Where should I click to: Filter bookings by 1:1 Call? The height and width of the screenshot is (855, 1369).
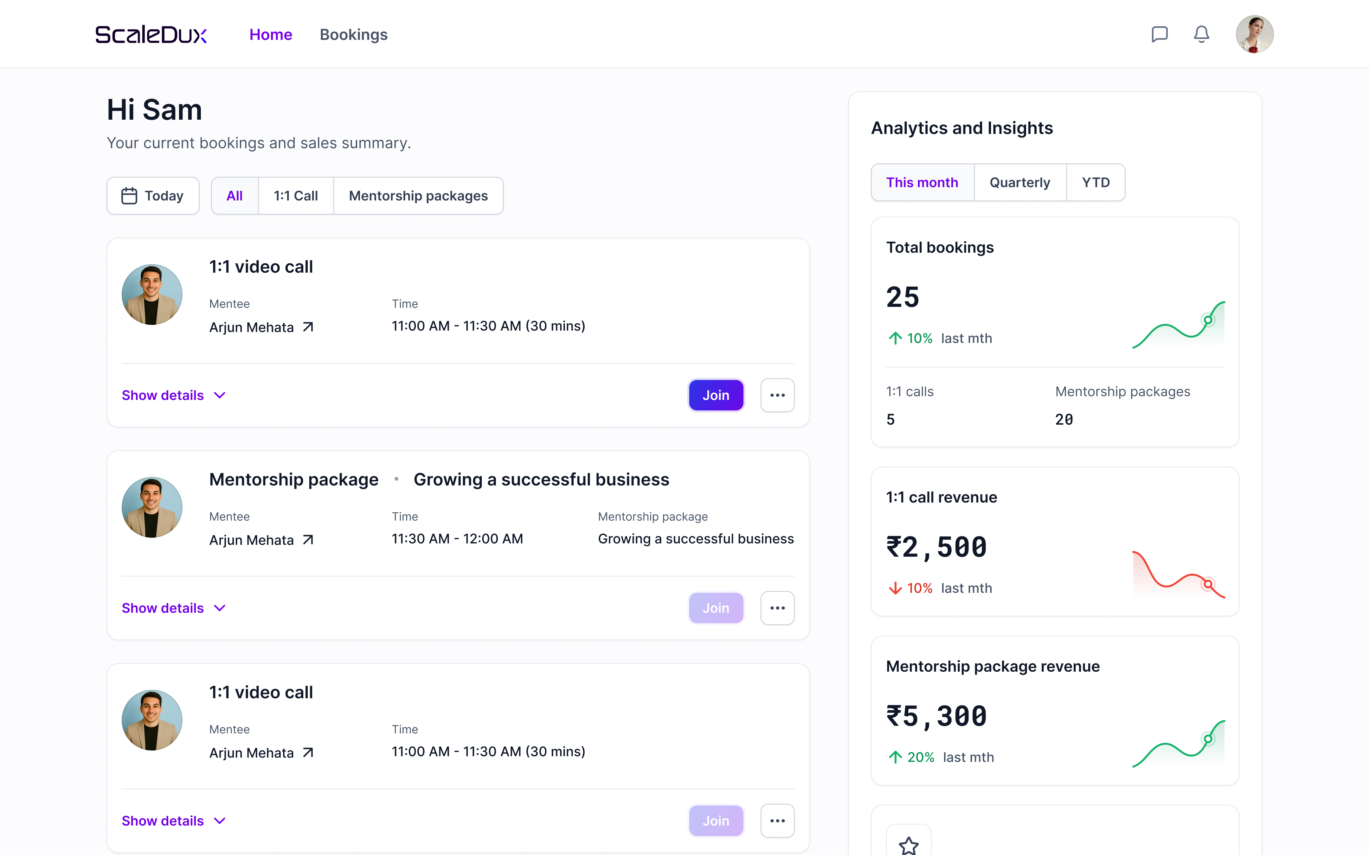point(295,196)
